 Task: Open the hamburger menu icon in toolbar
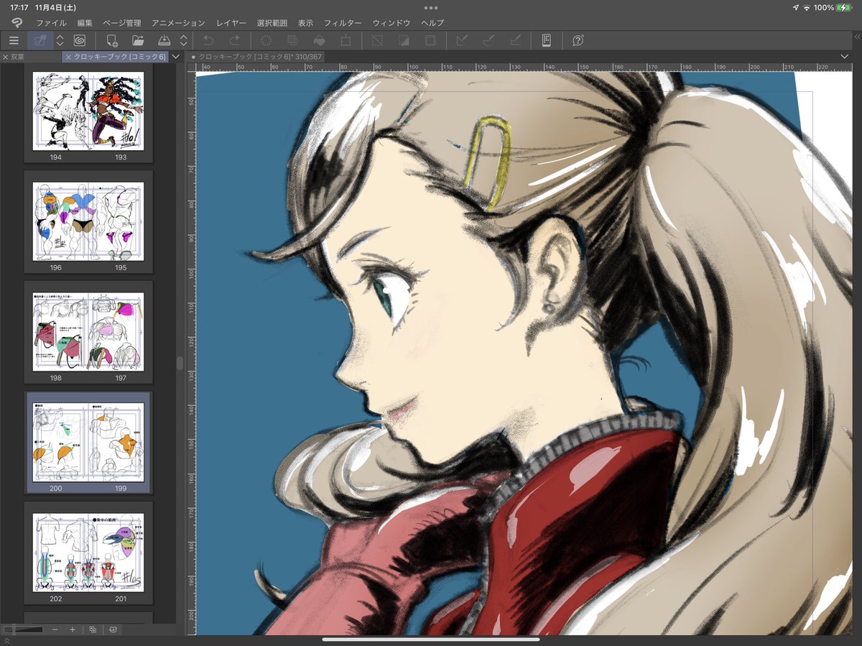tap(14, 41)
